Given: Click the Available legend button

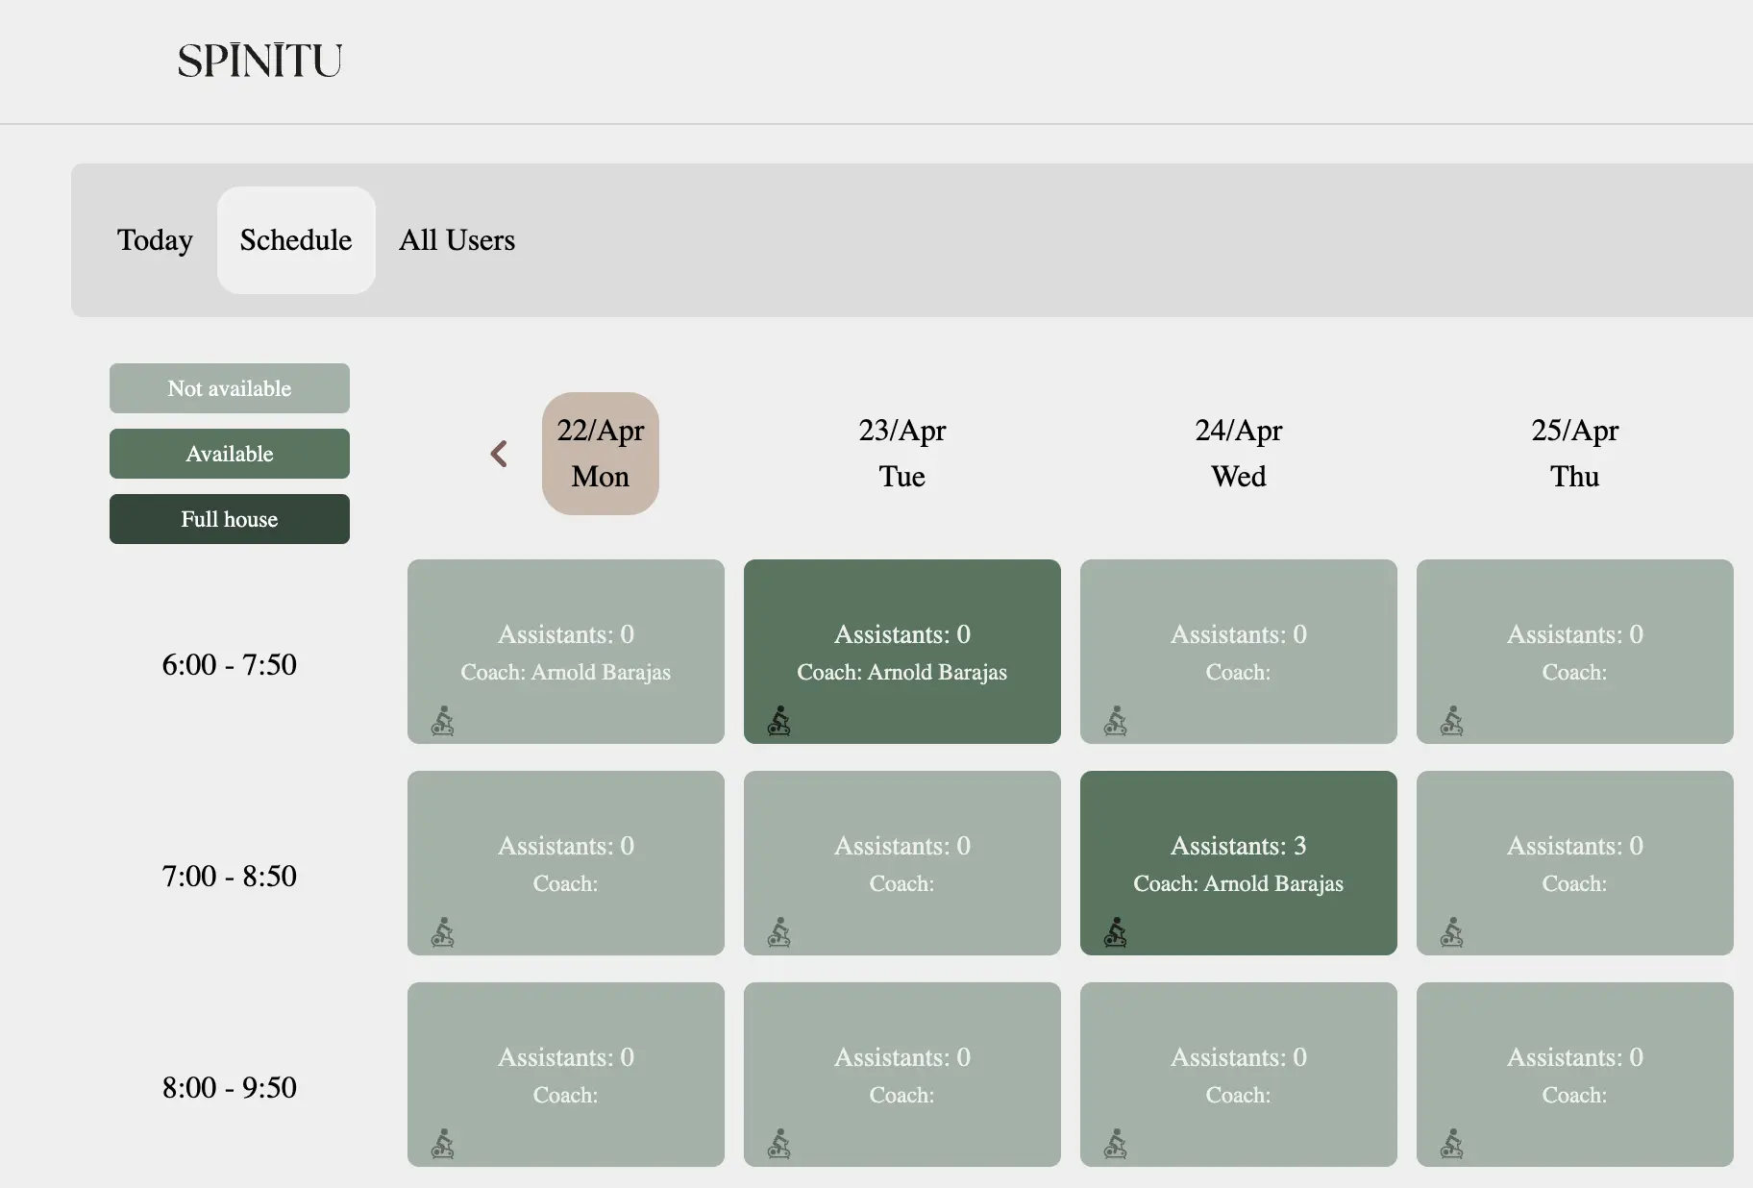Looking at the screenshot, I should click(230, 454).
